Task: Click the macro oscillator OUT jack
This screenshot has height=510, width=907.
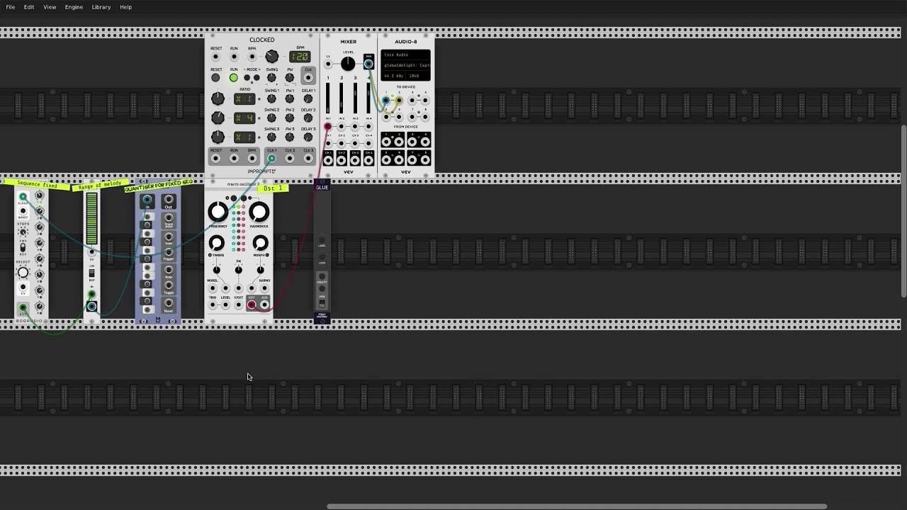Action: (251, 305)
